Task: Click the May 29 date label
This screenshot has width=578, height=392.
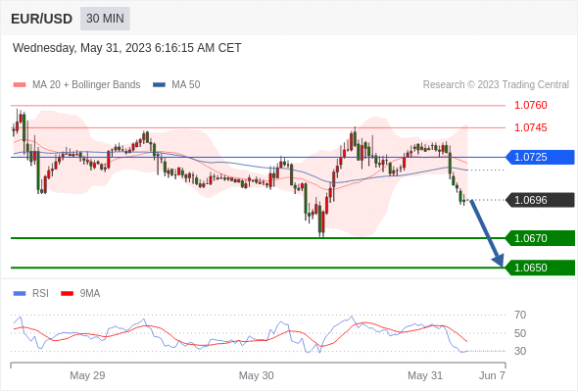Action: pos(87,375)
